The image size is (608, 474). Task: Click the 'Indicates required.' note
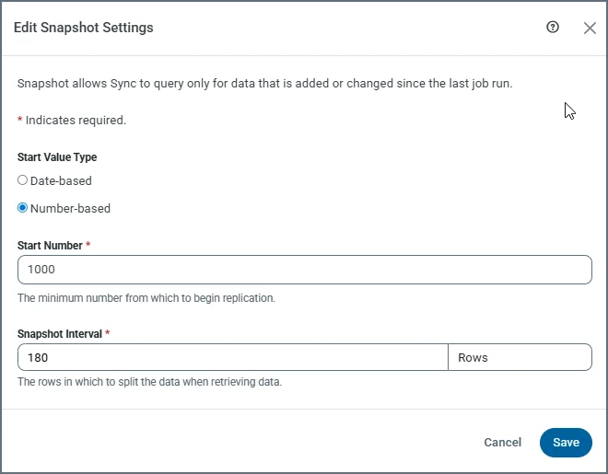72,120
